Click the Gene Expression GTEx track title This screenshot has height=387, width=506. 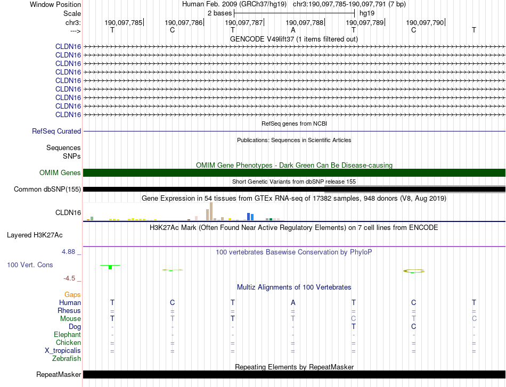[x=294, y=198]
